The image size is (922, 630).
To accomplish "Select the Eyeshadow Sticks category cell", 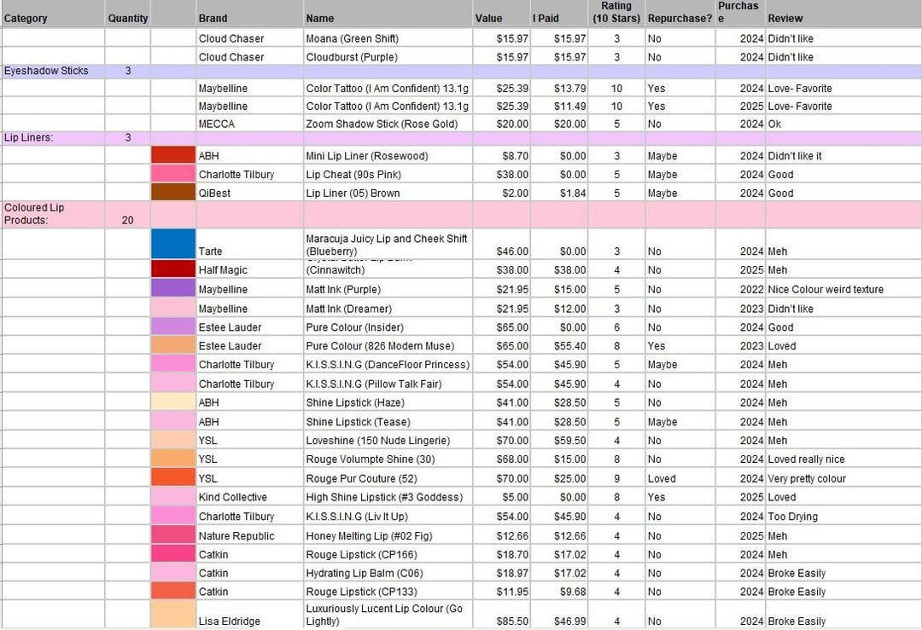I will [x=46, y=71].
